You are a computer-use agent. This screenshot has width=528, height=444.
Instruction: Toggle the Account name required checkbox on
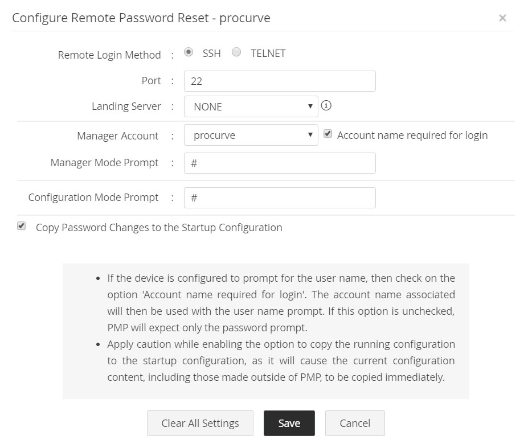[x=328, y=134]
